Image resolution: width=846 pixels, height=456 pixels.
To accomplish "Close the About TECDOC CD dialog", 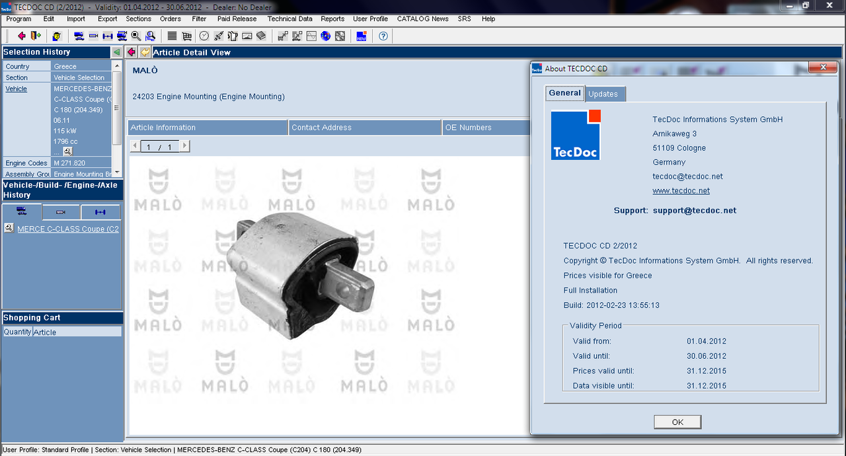I will 823,67.
